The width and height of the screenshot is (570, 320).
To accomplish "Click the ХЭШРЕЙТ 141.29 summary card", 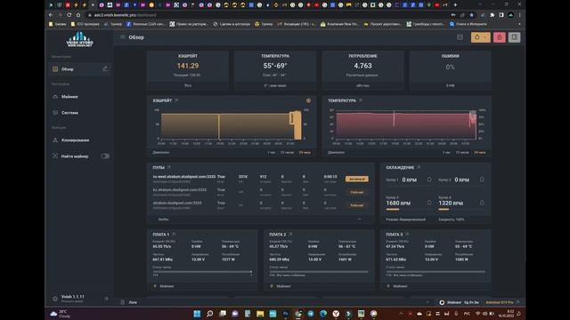I will [188, 70].
